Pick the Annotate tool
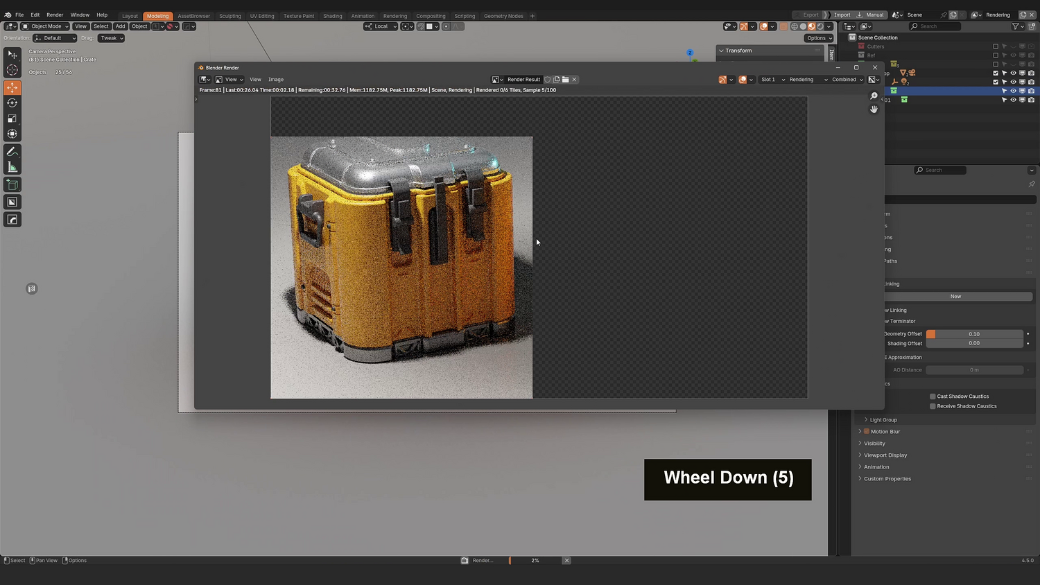The height and width of the screenshot is (585, 1040). 12,151
